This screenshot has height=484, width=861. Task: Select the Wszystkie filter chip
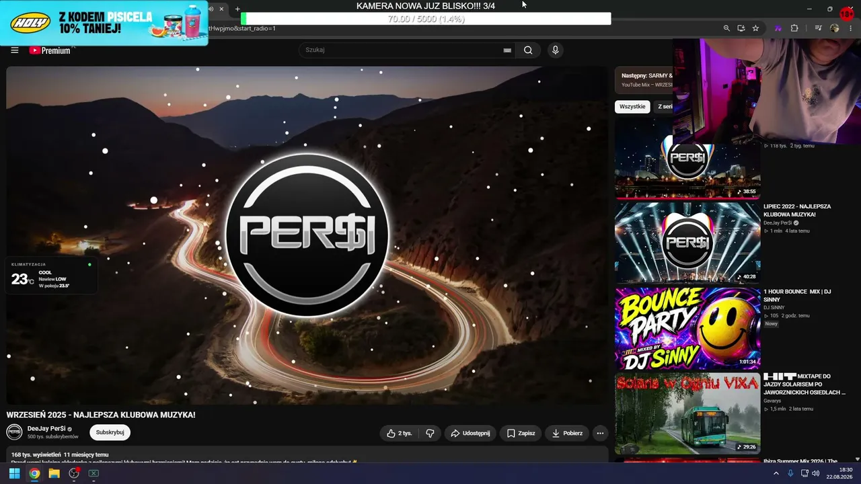[x=632, y=106]
